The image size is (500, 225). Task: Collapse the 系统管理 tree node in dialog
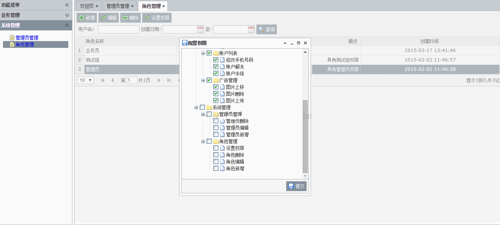click(196, 107)
